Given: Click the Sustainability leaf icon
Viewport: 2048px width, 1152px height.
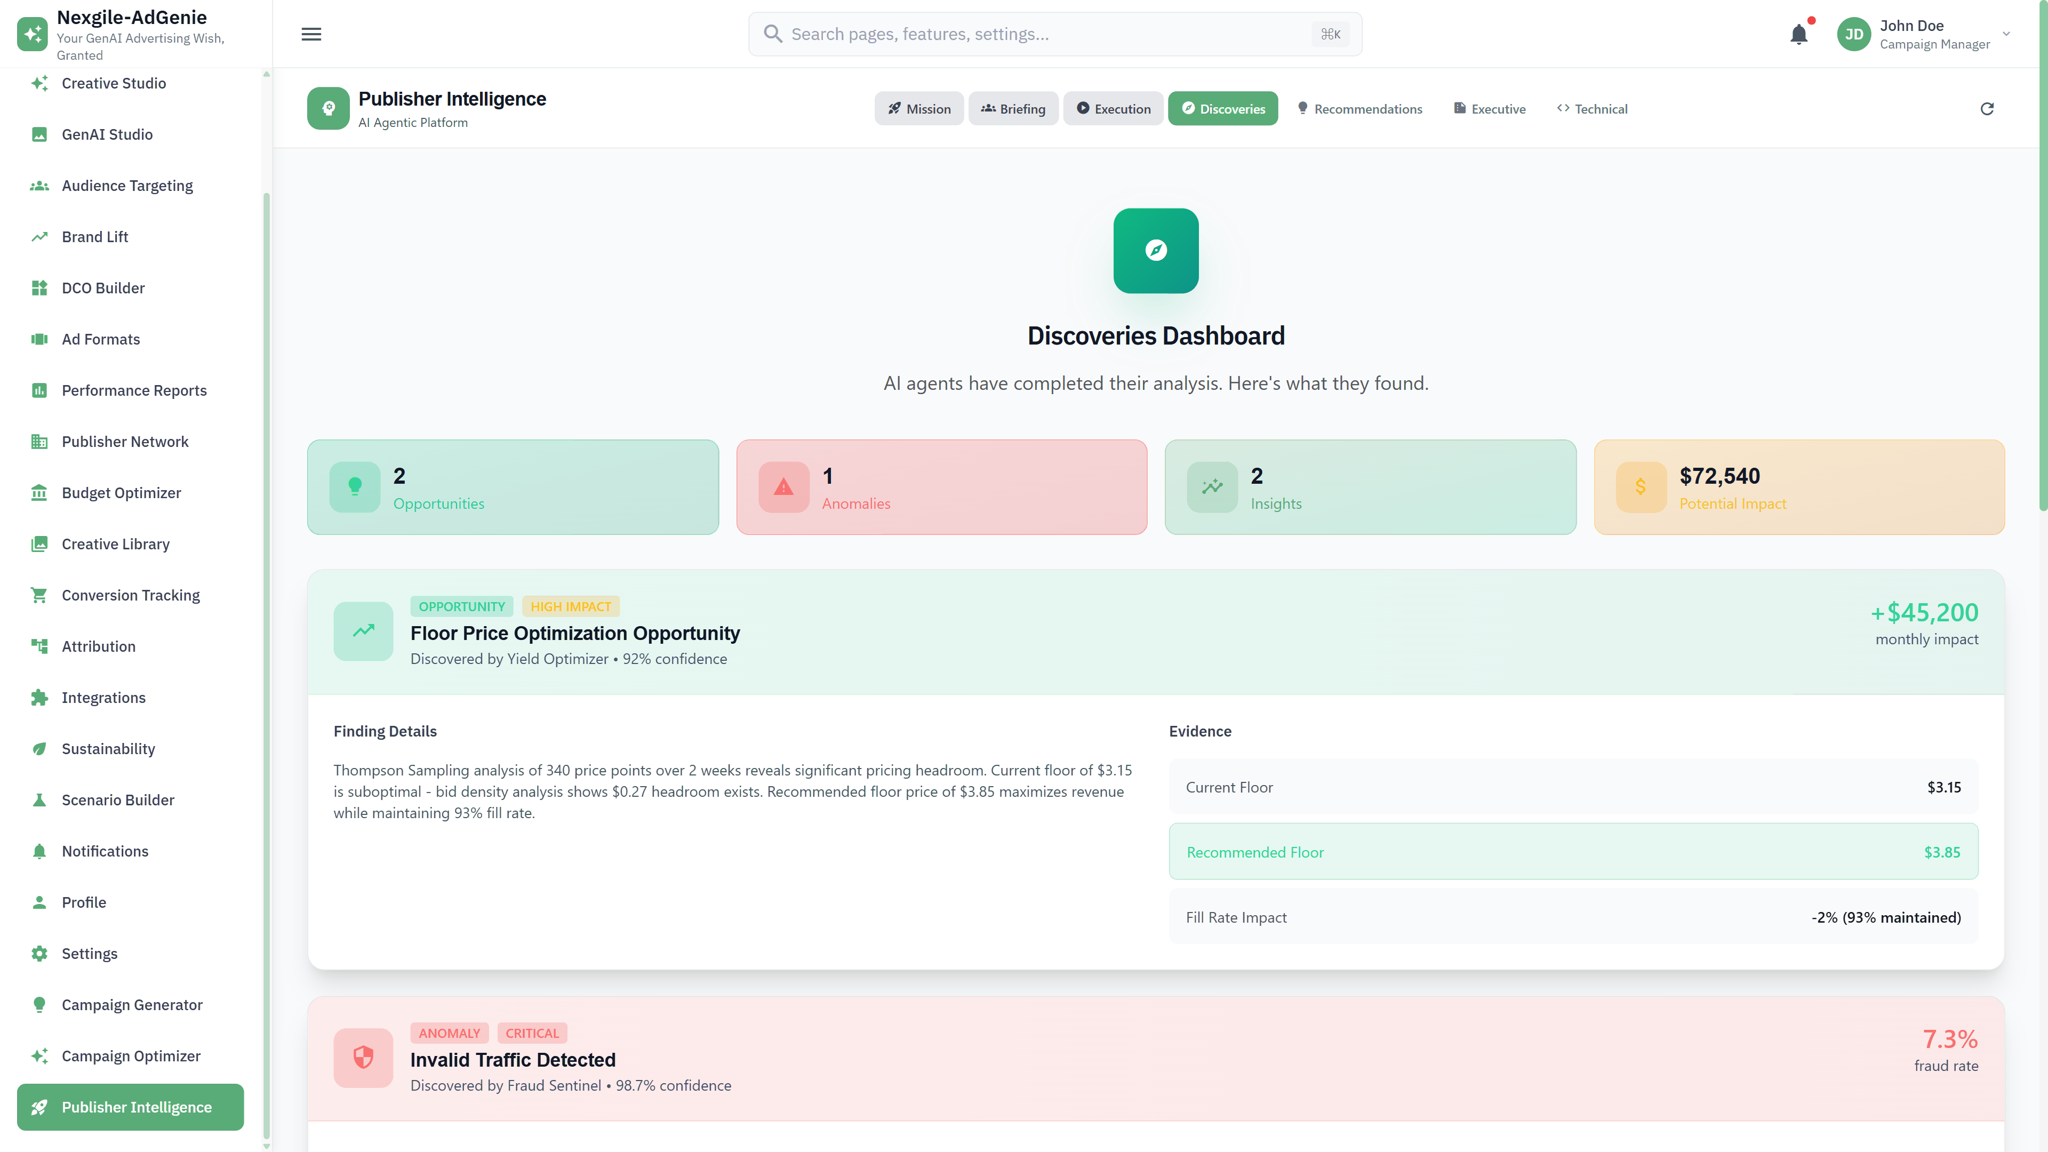Looking at the screenshot, I should click(x=40, y=748).
